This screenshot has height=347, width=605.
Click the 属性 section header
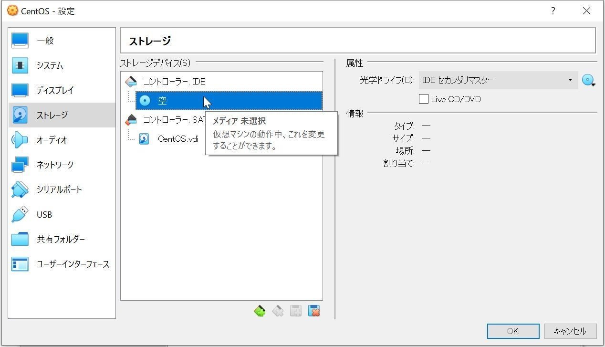[355, 63]
